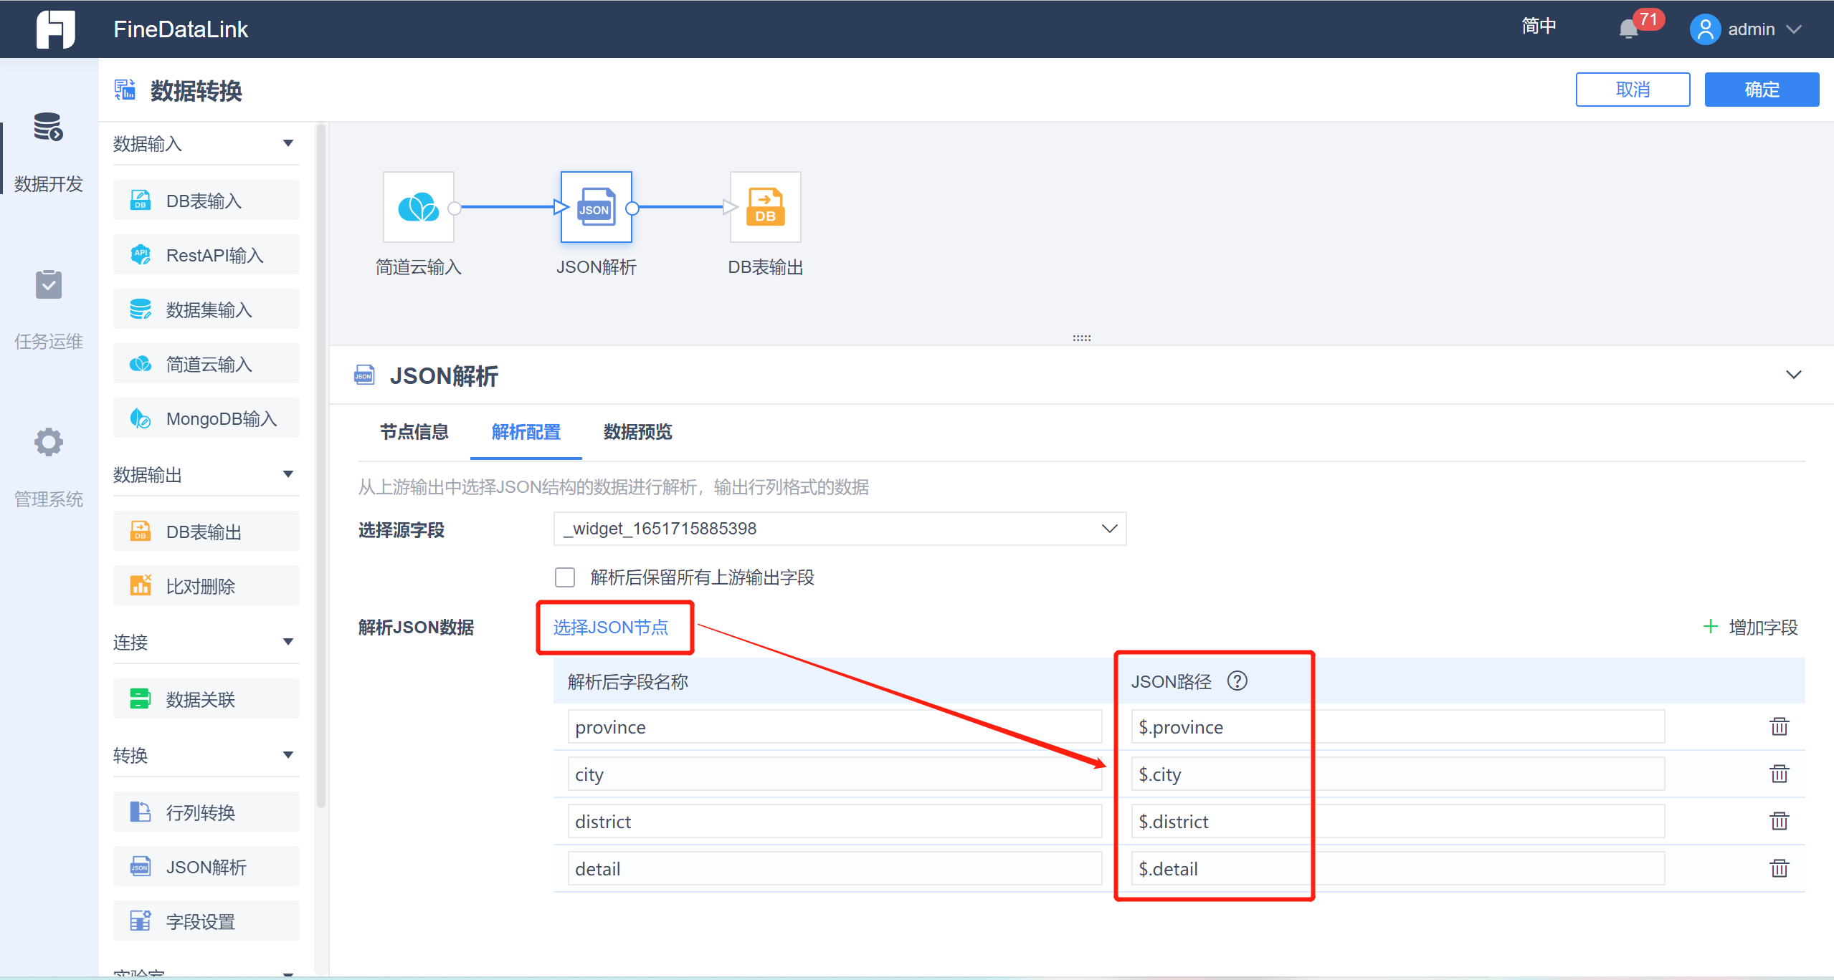Viewport: 1834px width, 980px height.
Task: Delete the detail field row
Action: point(1779,868)
